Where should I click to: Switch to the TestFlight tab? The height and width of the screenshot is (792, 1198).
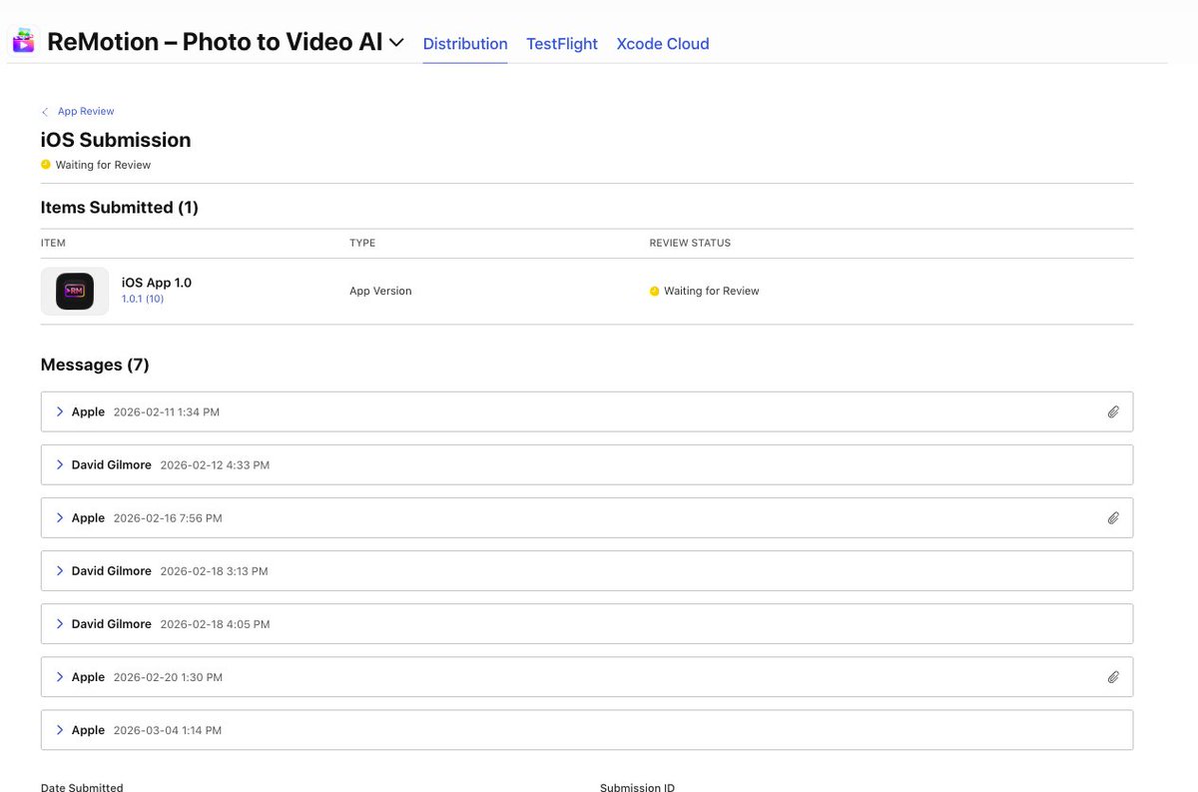562,44
